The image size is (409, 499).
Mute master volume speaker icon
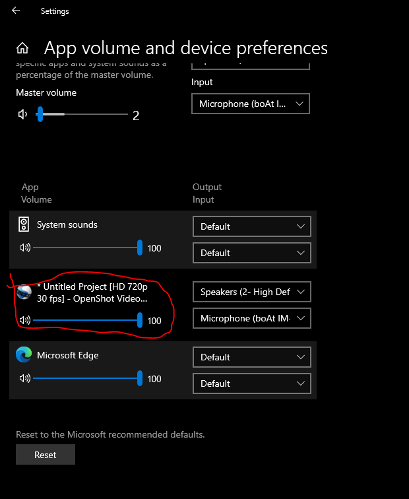pos(22,114)
